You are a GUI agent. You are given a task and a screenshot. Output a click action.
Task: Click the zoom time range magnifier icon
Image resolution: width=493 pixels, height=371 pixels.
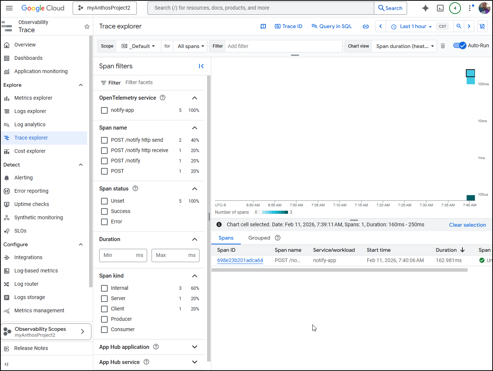[x=459, y=26]
